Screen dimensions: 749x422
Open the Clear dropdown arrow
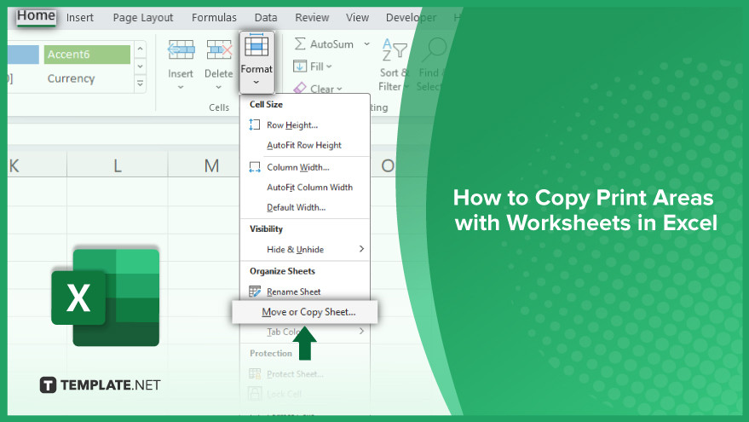[339, 89]
